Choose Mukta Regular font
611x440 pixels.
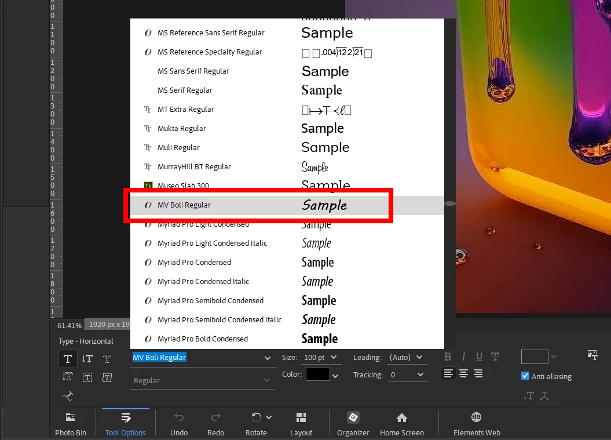287,128
